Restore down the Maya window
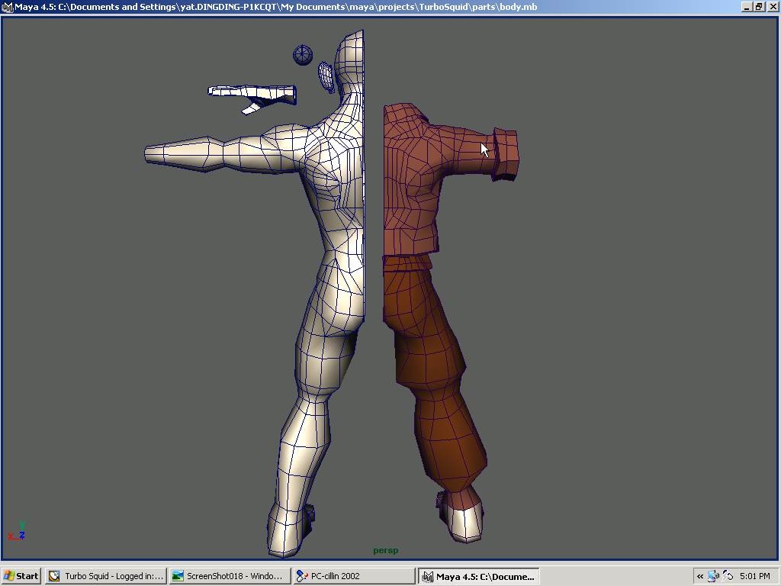This screenshot has width=781, height=586. point(757,6)
